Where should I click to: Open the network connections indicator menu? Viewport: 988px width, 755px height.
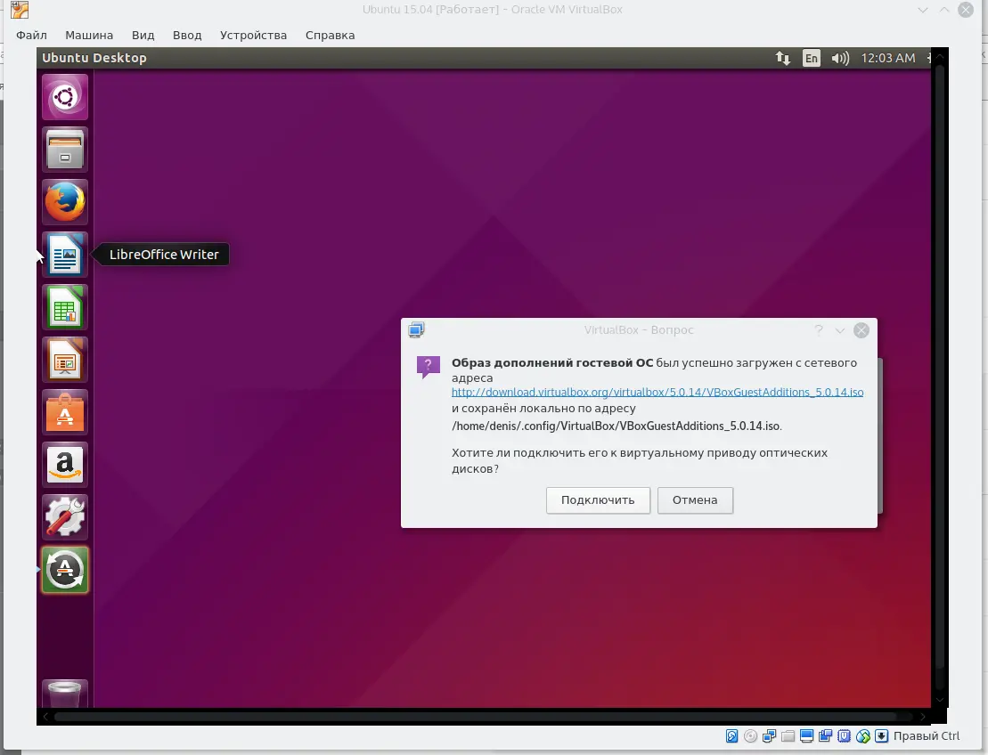(x=782, y=58)
